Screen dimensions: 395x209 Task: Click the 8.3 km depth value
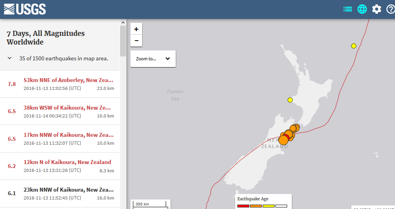(x=107, y=170)
